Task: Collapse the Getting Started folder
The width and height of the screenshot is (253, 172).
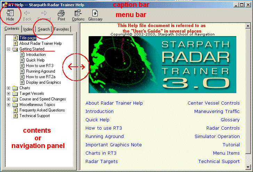Action: tap(9, 49)
